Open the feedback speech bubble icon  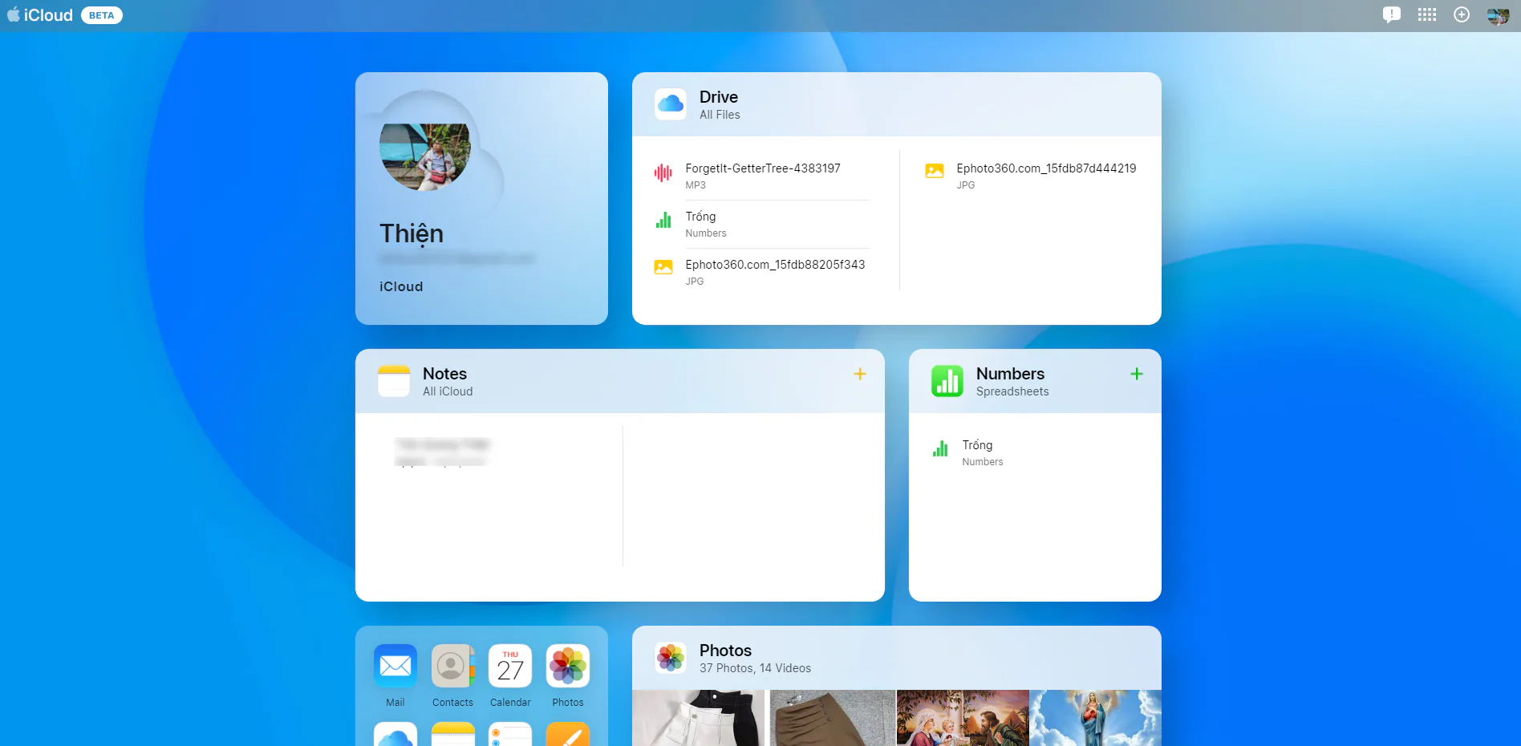tap(1392, 14)
